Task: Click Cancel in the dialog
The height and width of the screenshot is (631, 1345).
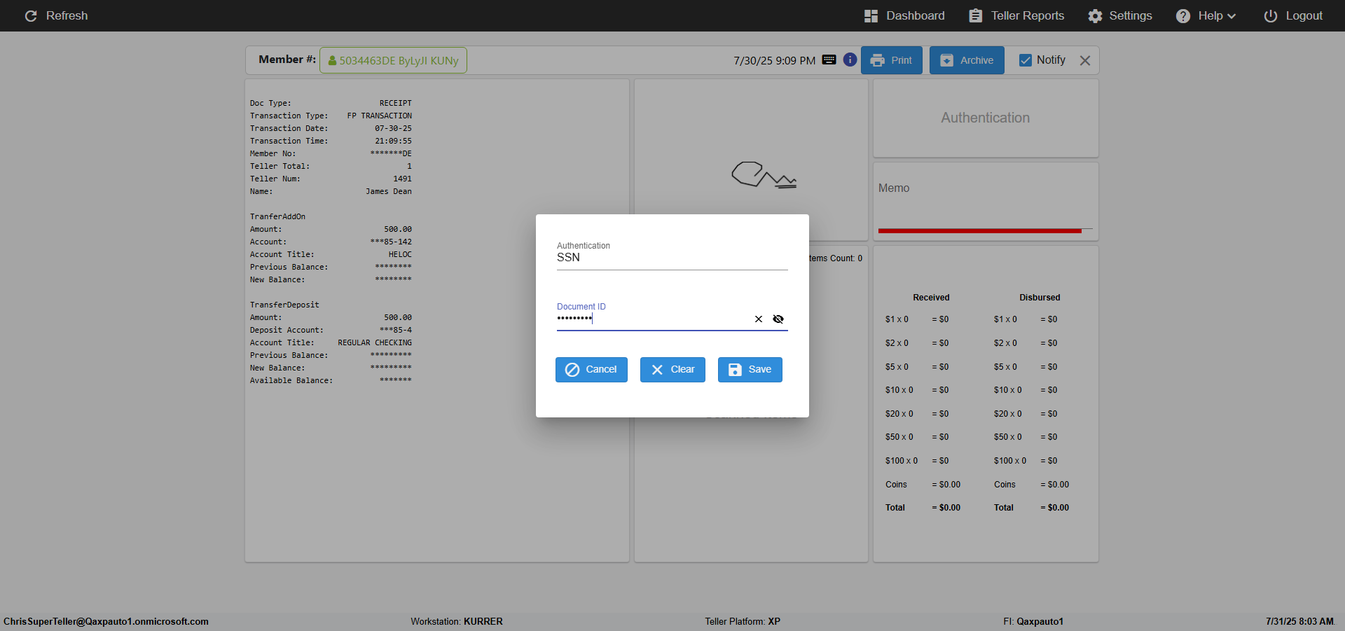Action: pyautogui.click(x=591, y=370)
